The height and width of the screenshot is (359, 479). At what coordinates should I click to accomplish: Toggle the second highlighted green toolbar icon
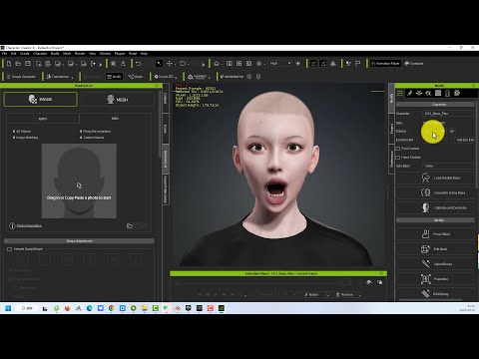(x=323, y=63)
